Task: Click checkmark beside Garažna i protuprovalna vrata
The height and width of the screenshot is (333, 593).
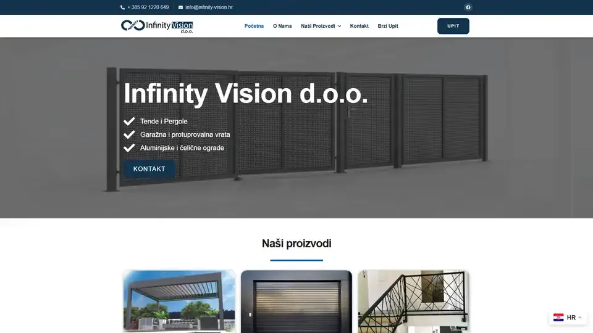Action: 129,134
